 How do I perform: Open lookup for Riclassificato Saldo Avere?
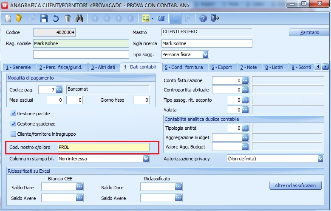point(178,198)
